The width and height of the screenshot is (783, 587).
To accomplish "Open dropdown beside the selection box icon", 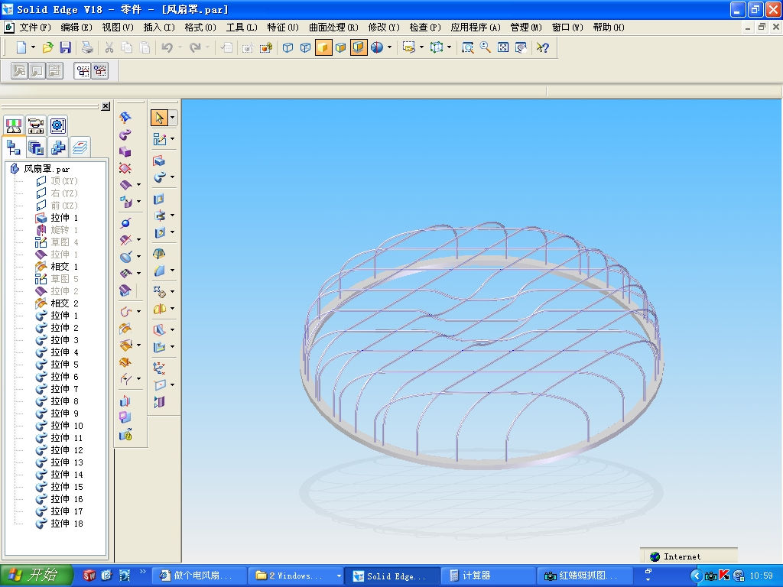I will (x=421, y=47).
